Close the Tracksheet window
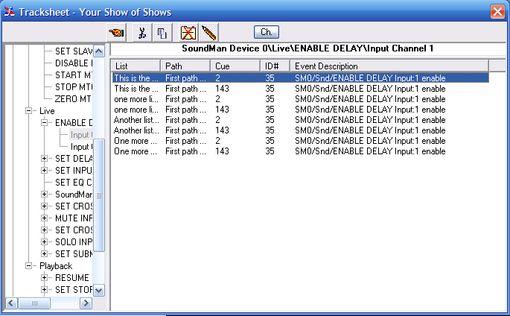Screen dimensions: 510x316 click(x=497, y=12)
